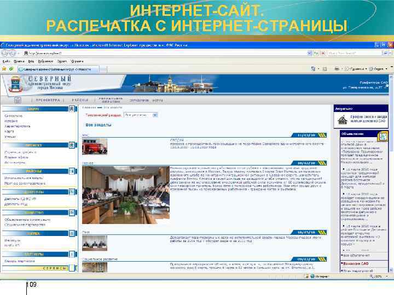The height and width of the screenshot is (295, 394).
Task: Open the Депутаты МГД link
Action: [x=16, y=204]
